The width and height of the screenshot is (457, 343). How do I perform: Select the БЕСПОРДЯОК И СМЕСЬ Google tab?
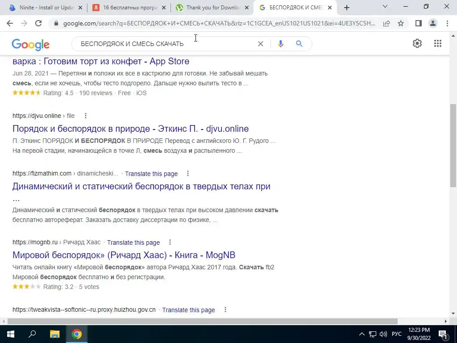point(295,8)
